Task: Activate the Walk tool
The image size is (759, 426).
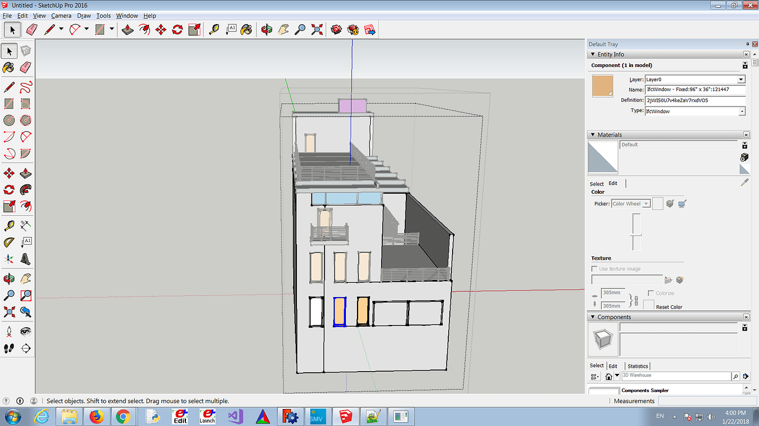Action: tap(9, 347)
